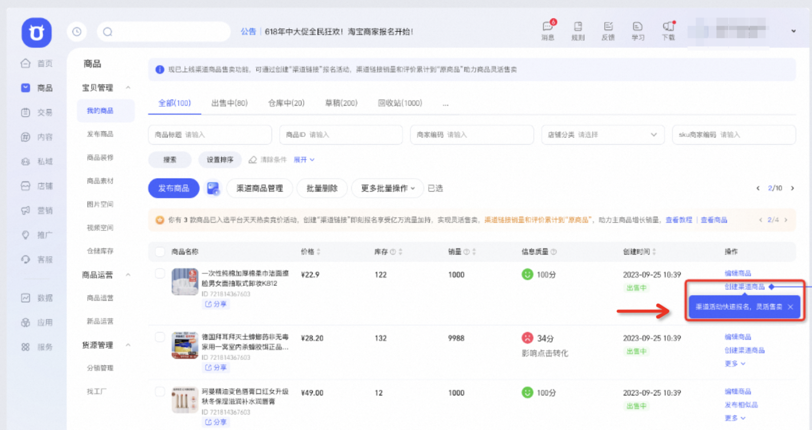Open the 消息 messages icon
Image resolution: width=812 pixels, height=430 pixels.
coord(548,31)
